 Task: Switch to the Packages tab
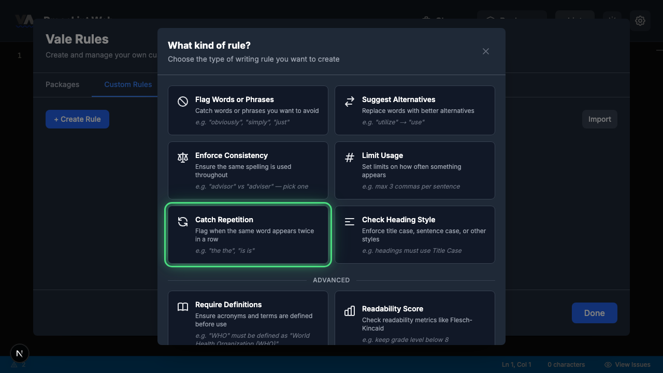click(x=62, y=84)
